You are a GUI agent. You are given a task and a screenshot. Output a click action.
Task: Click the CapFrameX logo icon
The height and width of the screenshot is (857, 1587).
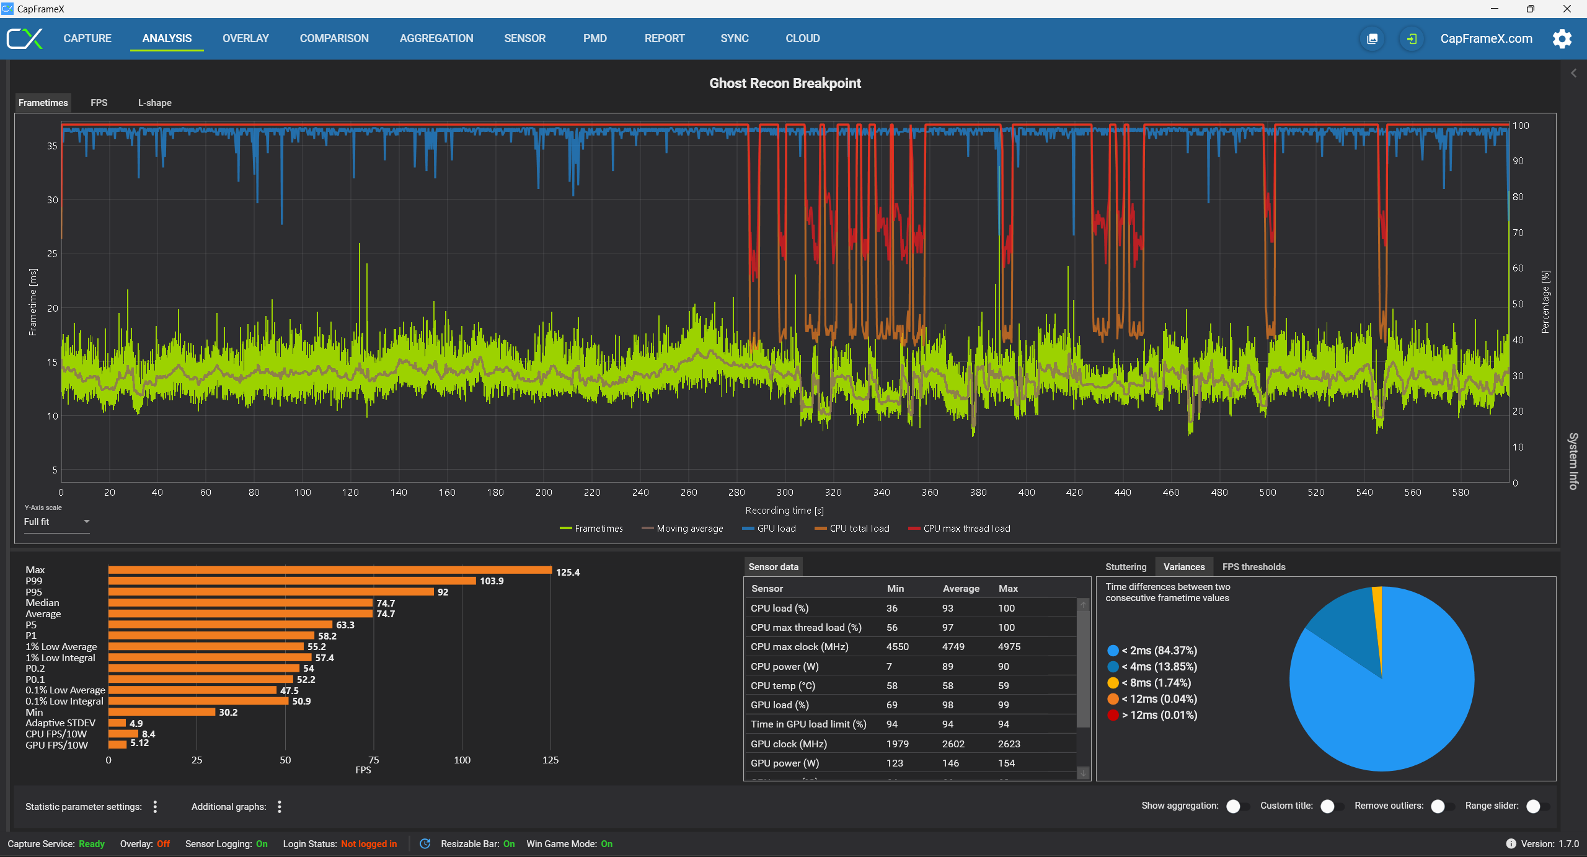[25, 38]
